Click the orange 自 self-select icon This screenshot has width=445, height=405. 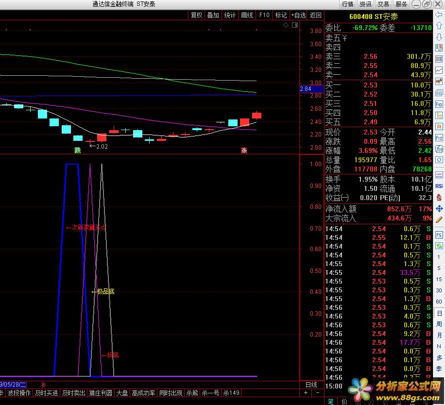[439, 126]
